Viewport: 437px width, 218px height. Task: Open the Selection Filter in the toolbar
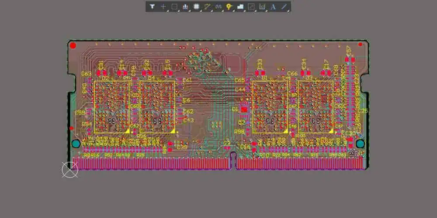coord(152,7)
